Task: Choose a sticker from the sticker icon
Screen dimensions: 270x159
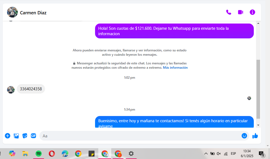Action: pyautogui.click(x=25, y=136)
